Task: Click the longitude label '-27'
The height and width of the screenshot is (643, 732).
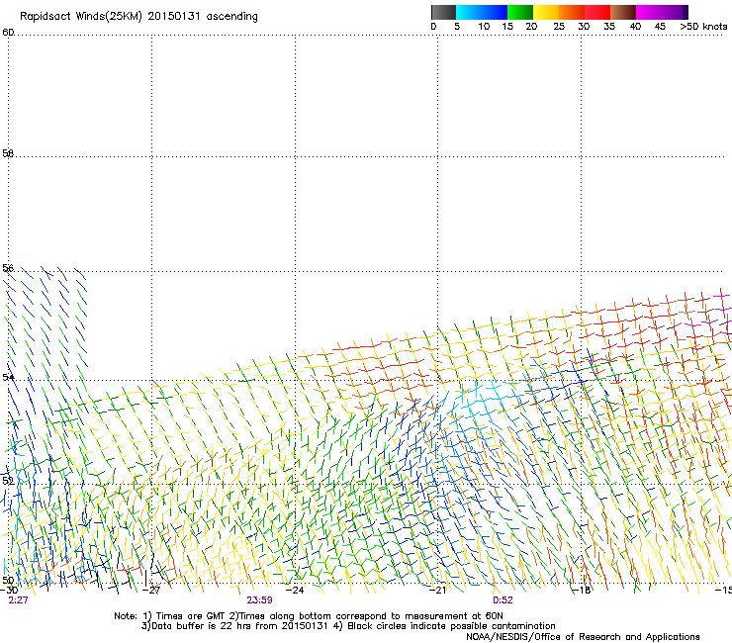Action: pyautogui.click(x=151, y=591)
